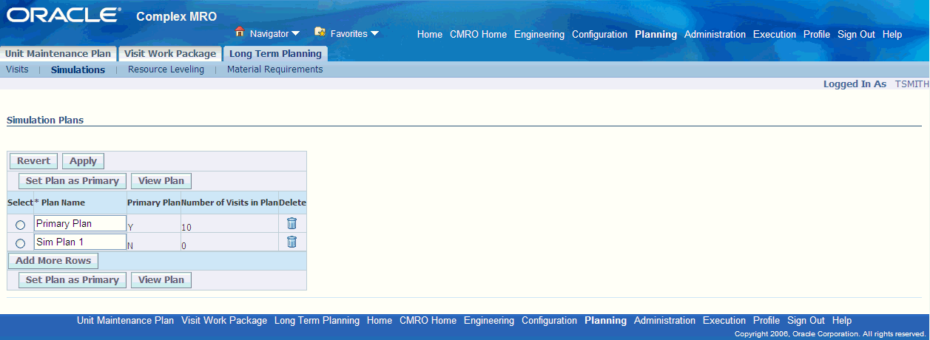The image size is (930, 340).
Task: Switch to Visit Work Package tab
Action: [x=169, y=54]
